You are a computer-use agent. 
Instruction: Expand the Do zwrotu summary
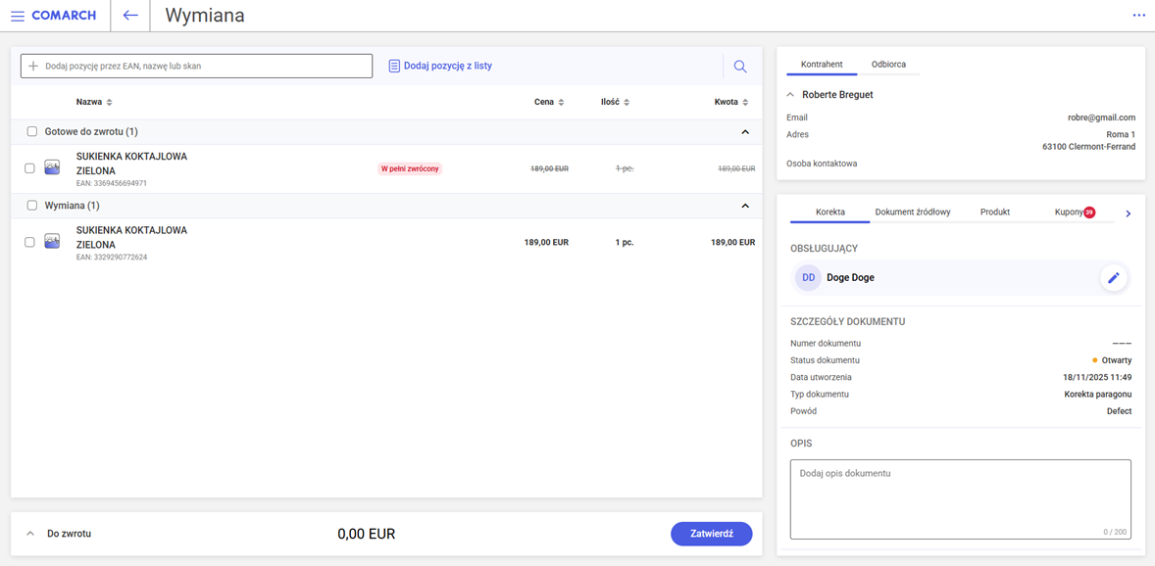(x=30, y=534)
